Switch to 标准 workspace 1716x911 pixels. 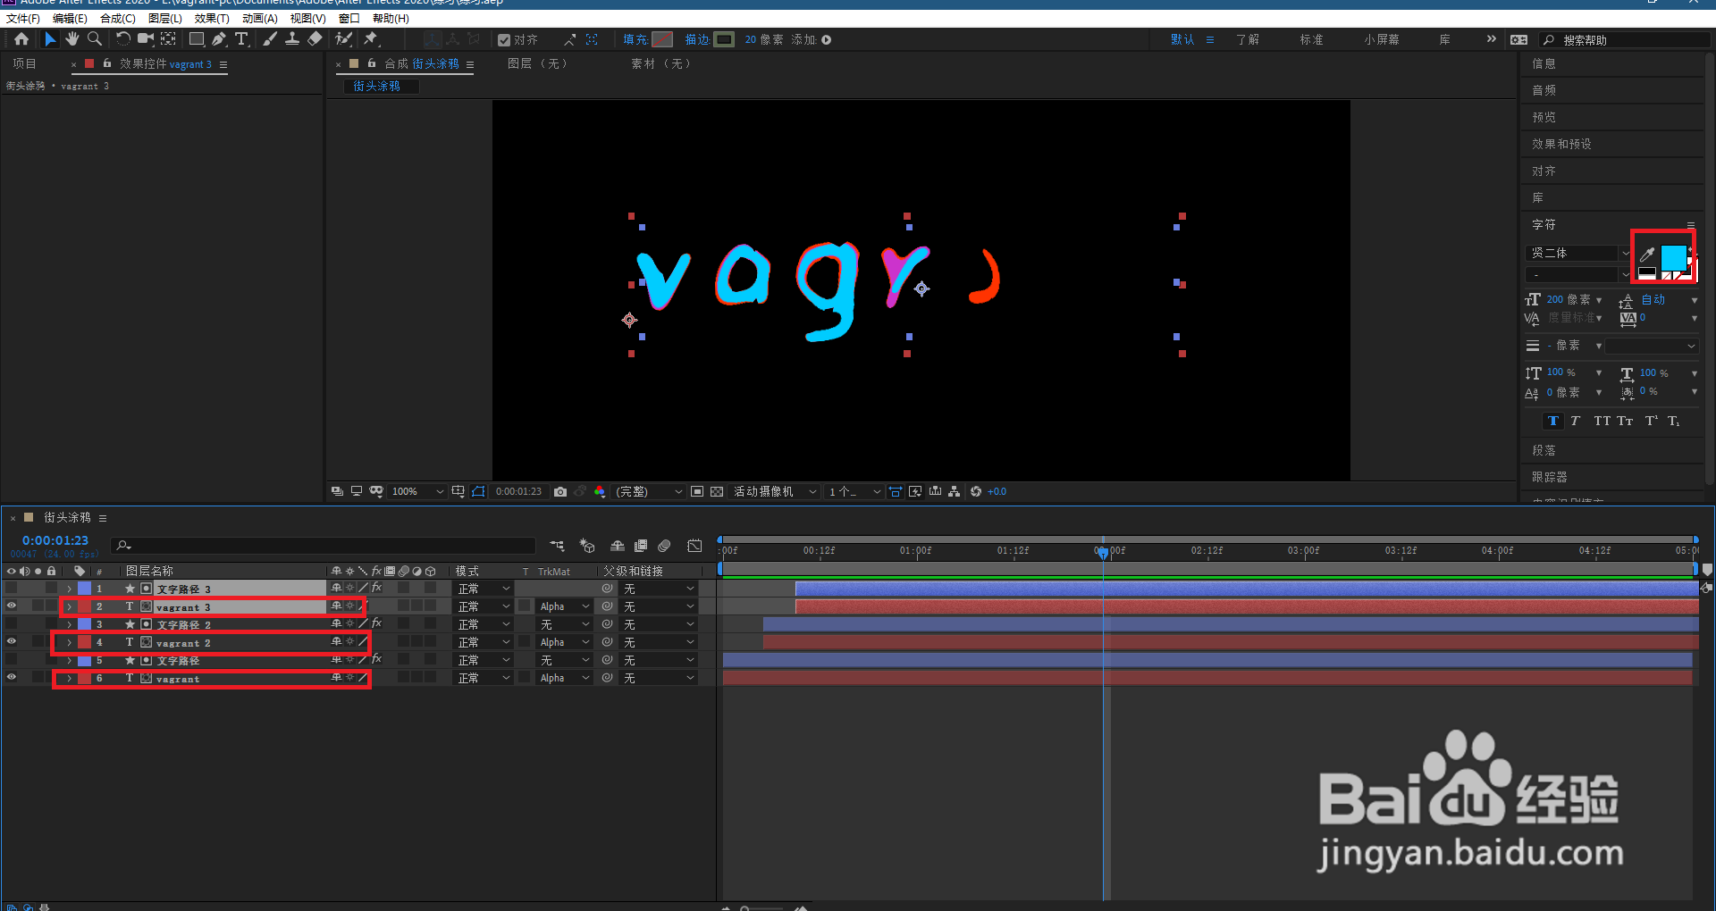point(1311,39)
